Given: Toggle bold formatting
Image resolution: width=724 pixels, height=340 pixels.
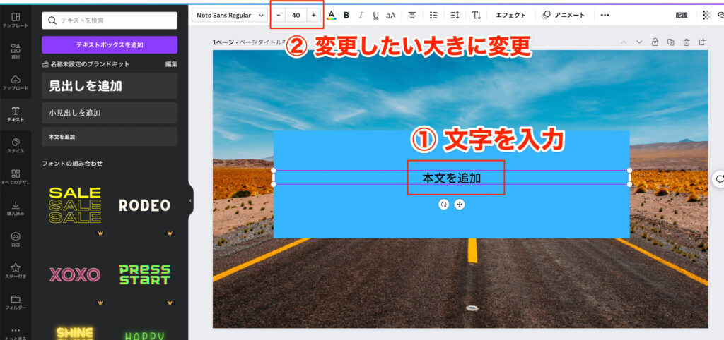Looking at the screenshot, I should click(346, 16).
